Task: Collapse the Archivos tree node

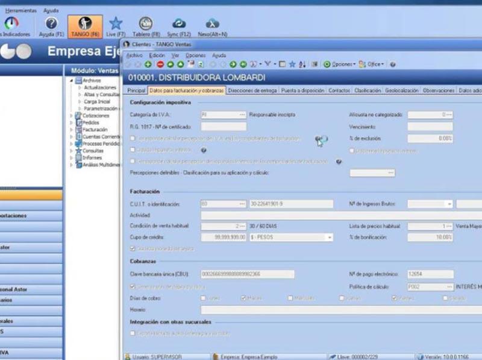Action: point(72,81)
